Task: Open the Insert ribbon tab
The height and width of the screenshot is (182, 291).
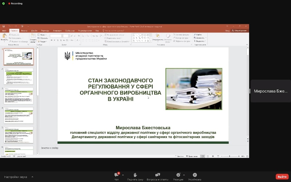Action: coord(24,31)
